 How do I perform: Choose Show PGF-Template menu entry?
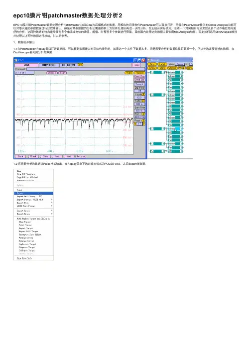click(33, 174)
